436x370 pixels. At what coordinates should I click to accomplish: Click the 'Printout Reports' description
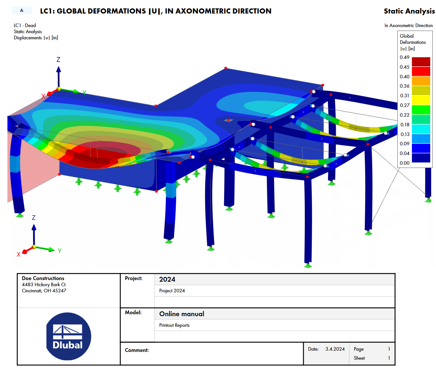click(x=174, y=325)
